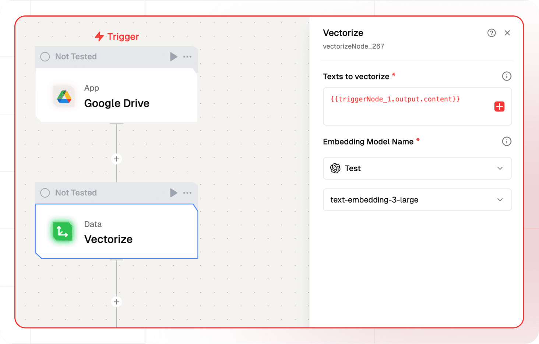Click the Trigger label

pyautogui.click(x=123, y=36)
